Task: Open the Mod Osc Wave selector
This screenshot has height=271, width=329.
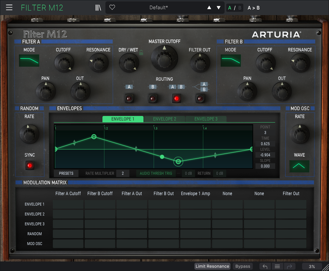Action: 299,166
